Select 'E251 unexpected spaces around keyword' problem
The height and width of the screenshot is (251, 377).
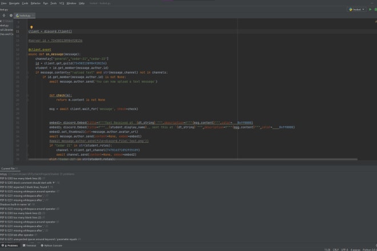(40, 239)
